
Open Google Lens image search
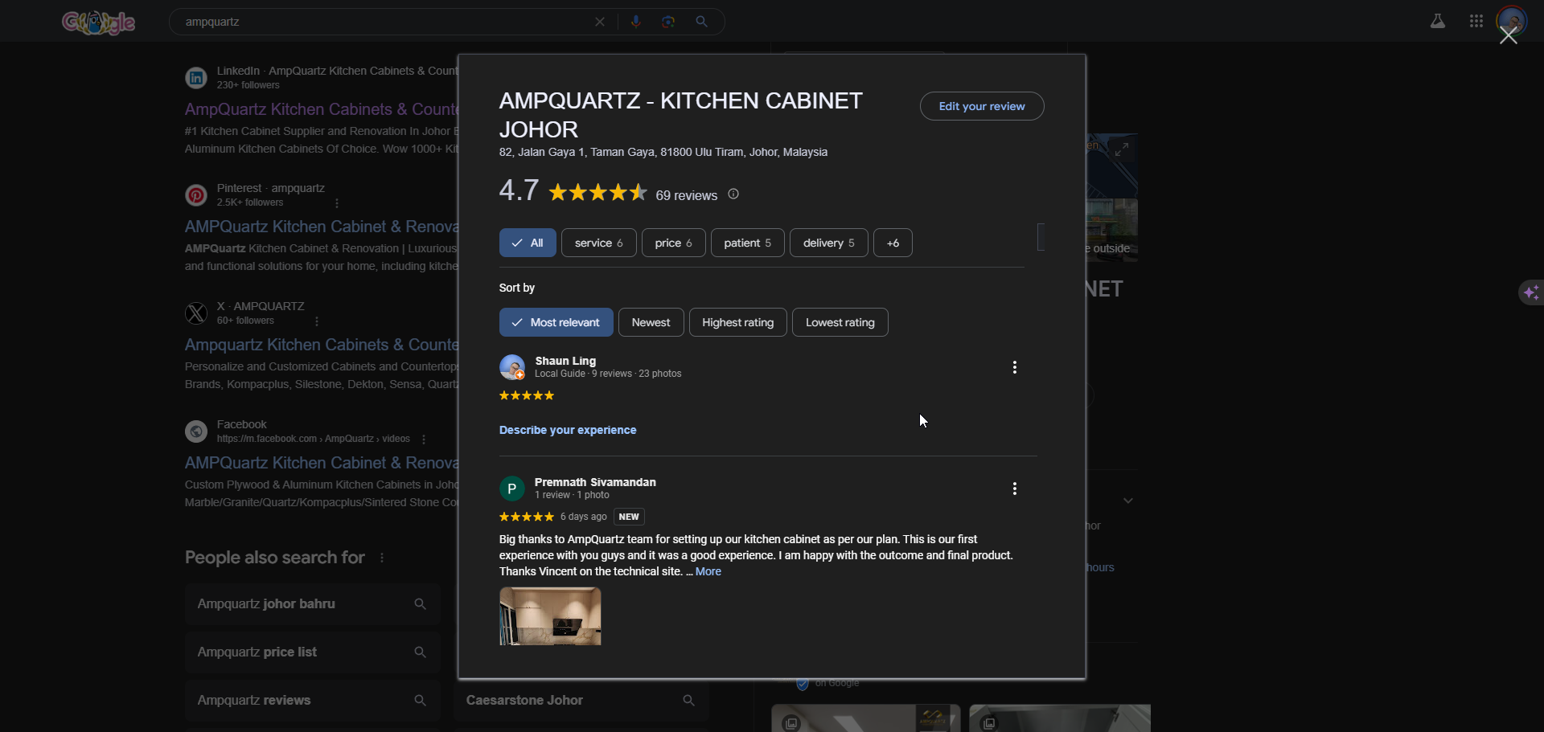click(x=668, y=22)
